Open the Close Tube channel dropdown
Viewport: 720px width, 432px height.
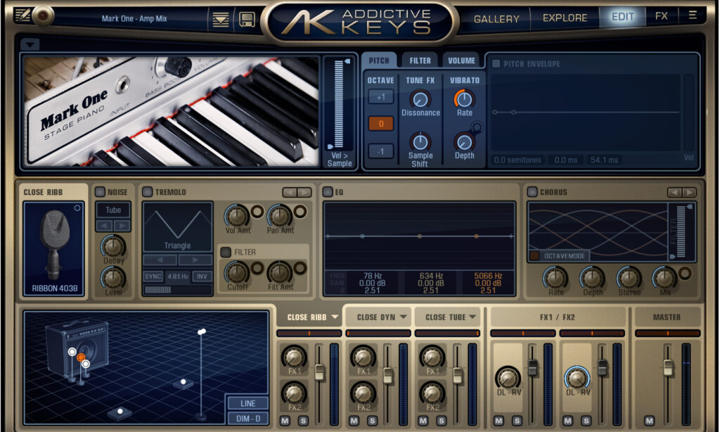[x=448, y=317]
